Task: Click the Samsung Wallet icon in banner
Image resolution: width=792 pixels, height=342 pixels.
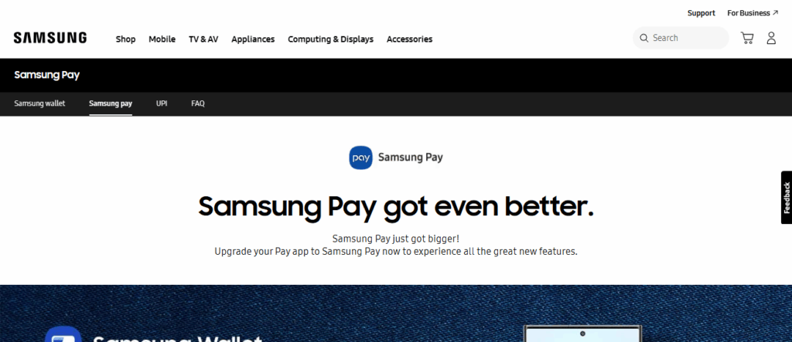Action: (63, 334)
